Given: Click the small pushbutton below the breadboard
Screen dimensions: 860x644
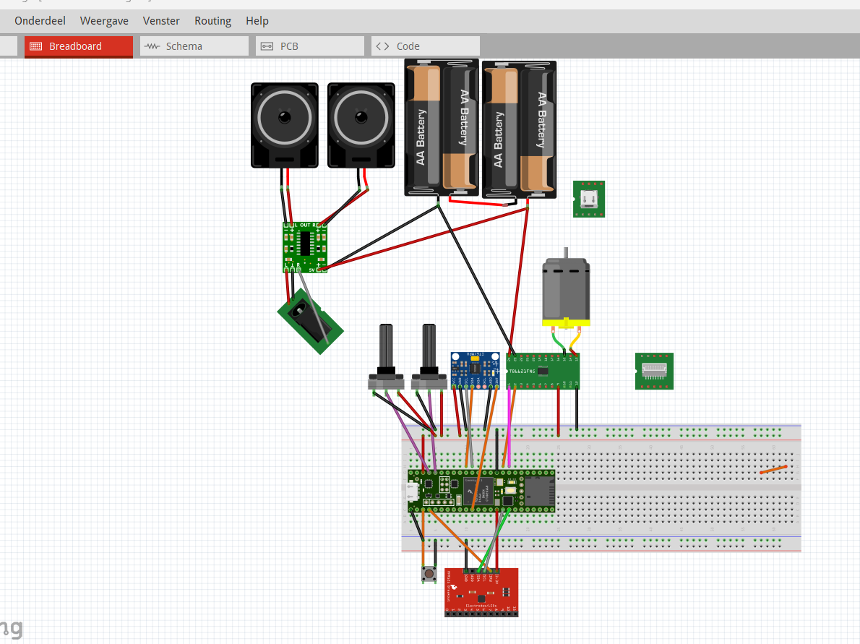Looking at the screenshot, I should click(x=429, y=575).
